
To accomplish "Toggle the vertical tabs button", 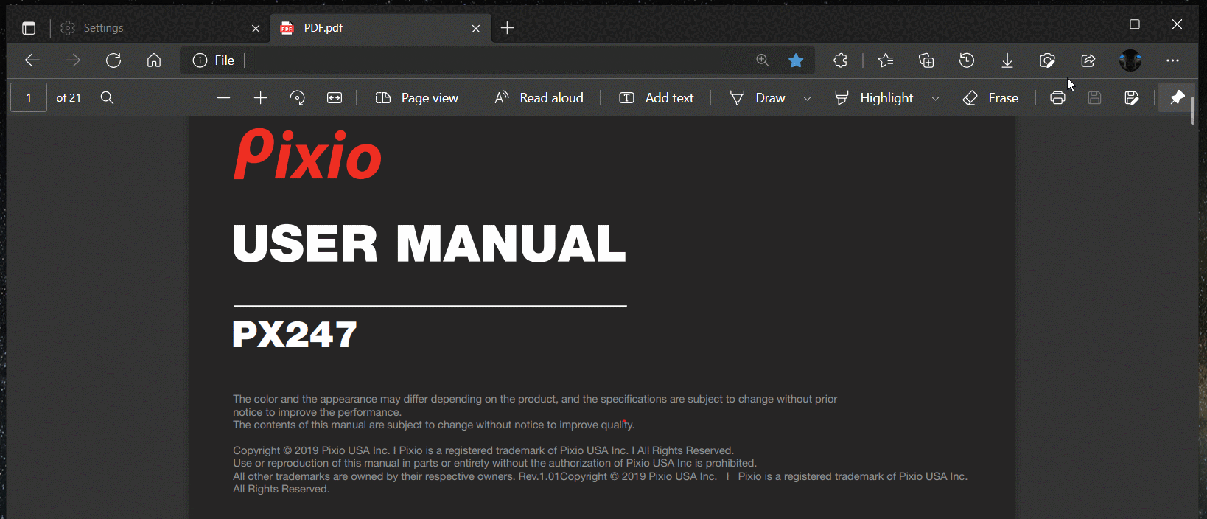I will tap(29, 28).
